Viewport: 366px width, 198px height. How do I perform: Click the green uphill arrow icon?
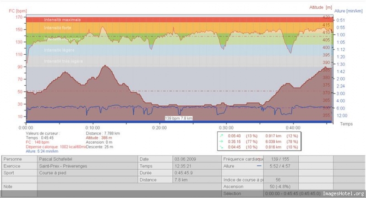click(x=221, y=135)
